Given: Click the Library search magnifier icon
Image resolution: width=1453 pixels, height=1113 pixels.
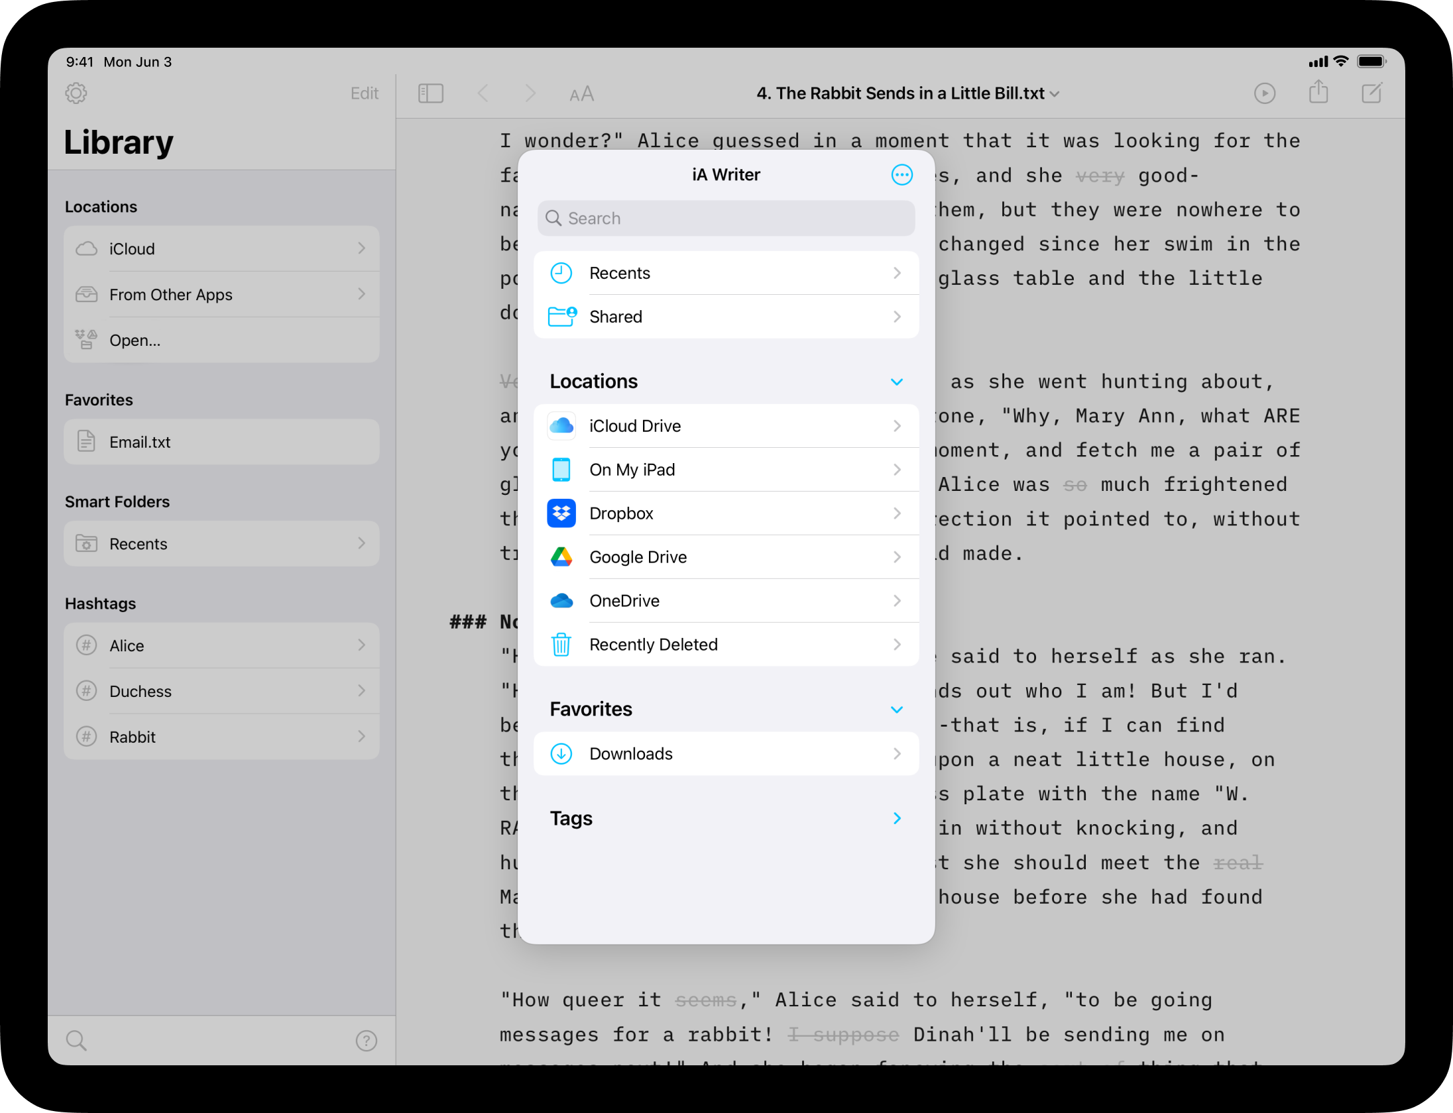Looking at the screenshot, I should coord(76,1041).
